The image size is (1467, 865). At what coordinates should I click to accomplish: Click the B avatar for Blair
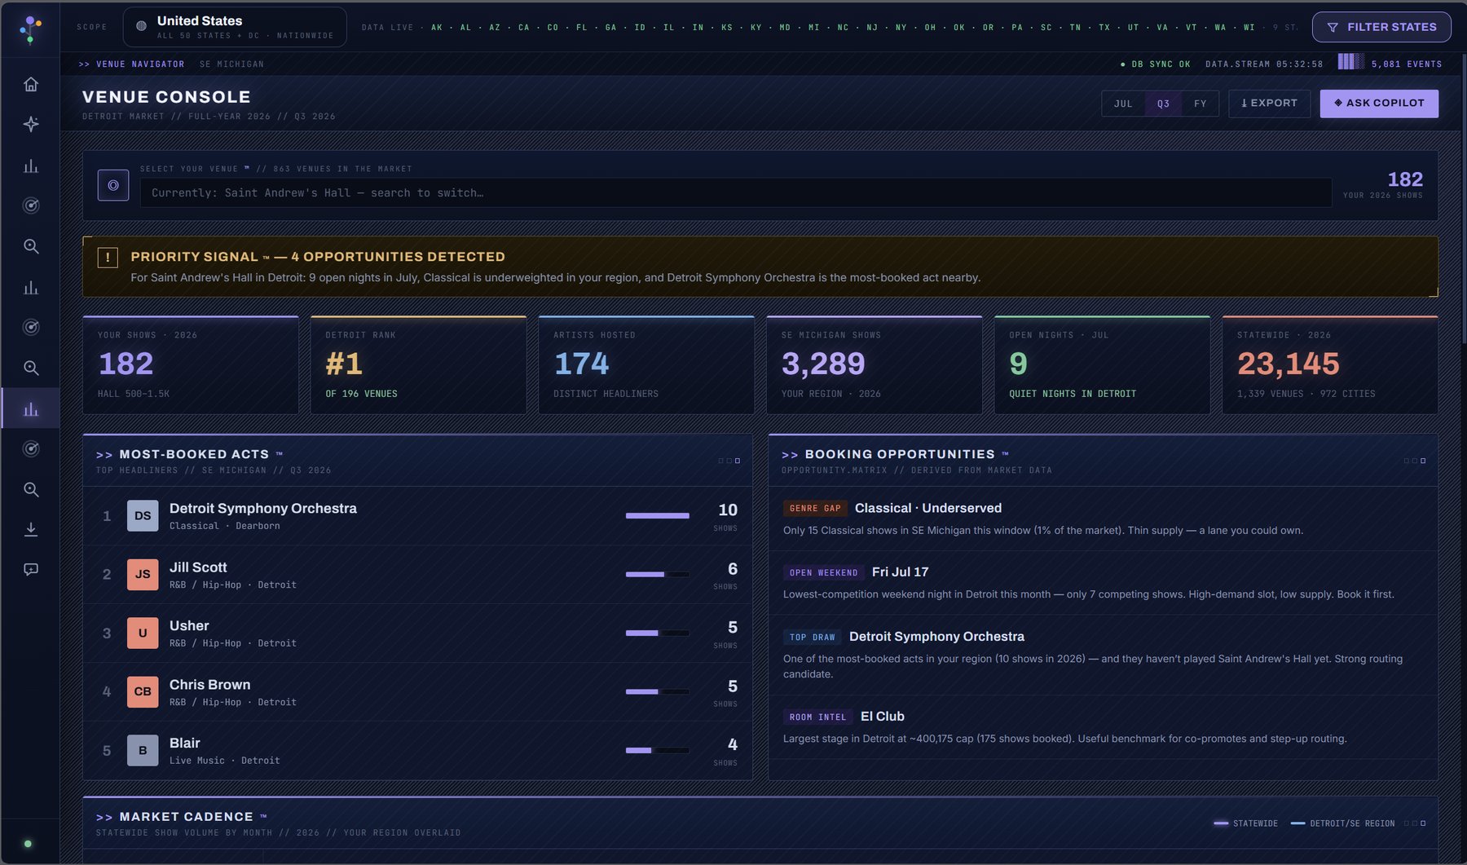coord(143,750)
